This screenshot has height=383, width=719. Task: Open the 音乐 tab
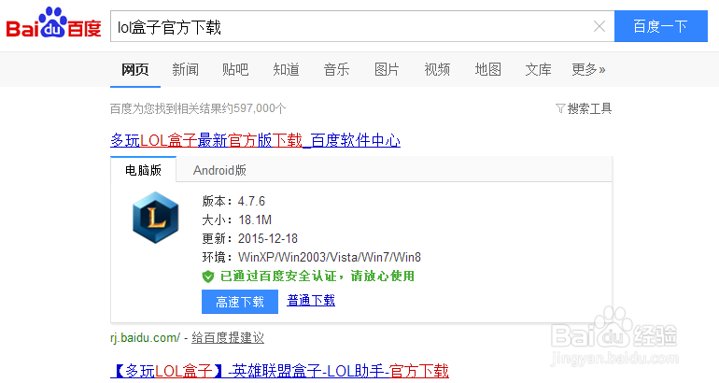point(336,70)
